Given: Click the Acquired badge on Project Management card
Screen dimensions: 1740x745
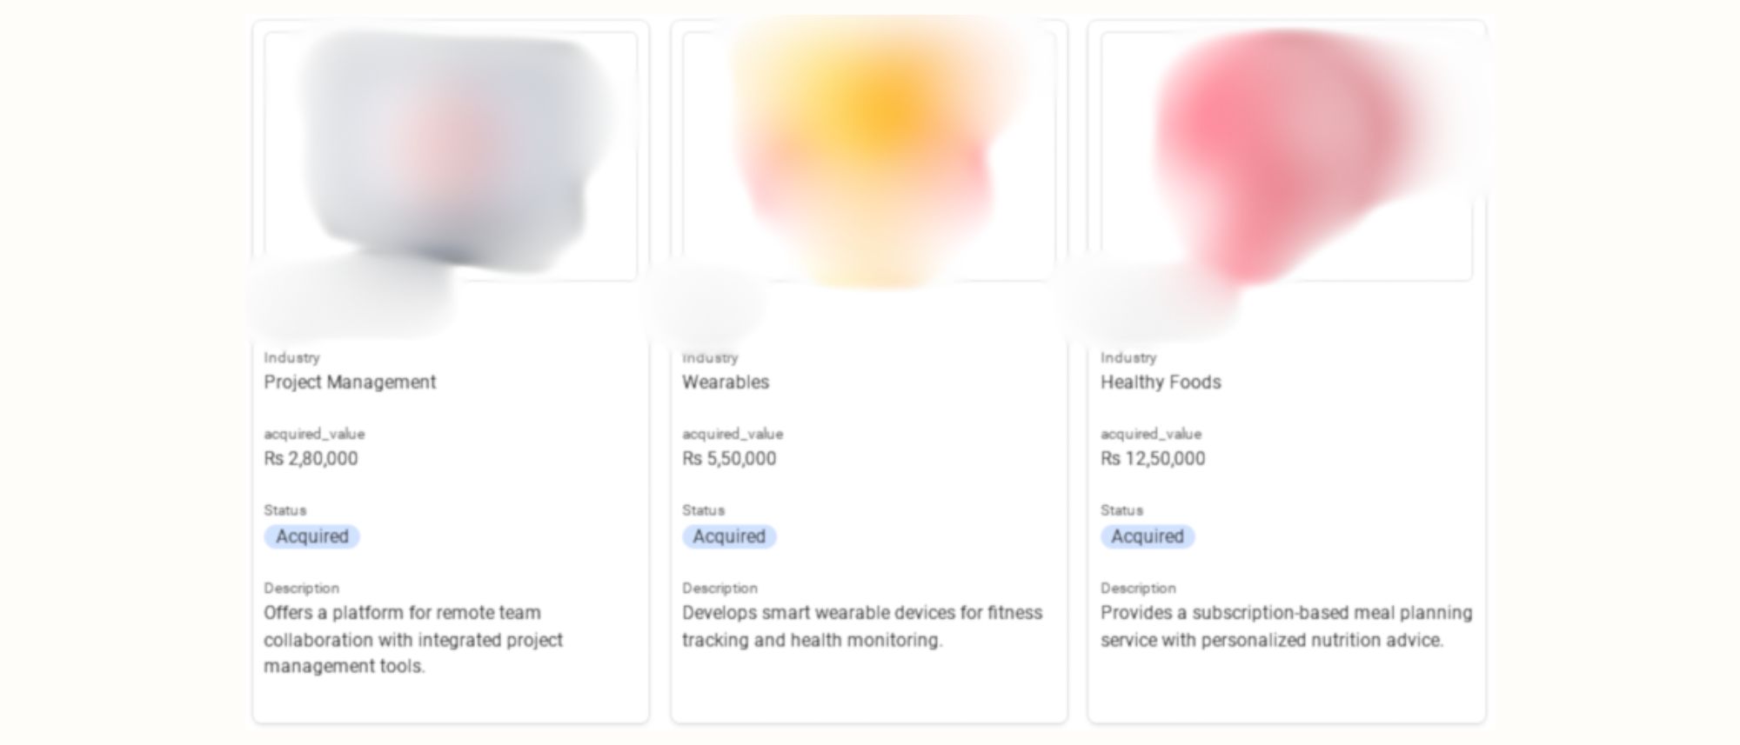Looking at the screenshot, I should point(312,536).
